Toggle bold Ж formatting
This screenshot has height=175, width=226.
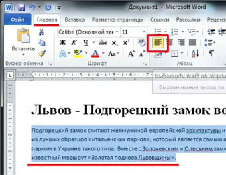63,43
